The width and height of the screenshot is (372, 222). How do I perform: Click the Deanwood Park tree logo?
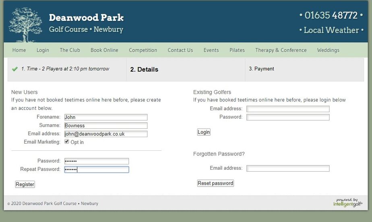point(25,25)
